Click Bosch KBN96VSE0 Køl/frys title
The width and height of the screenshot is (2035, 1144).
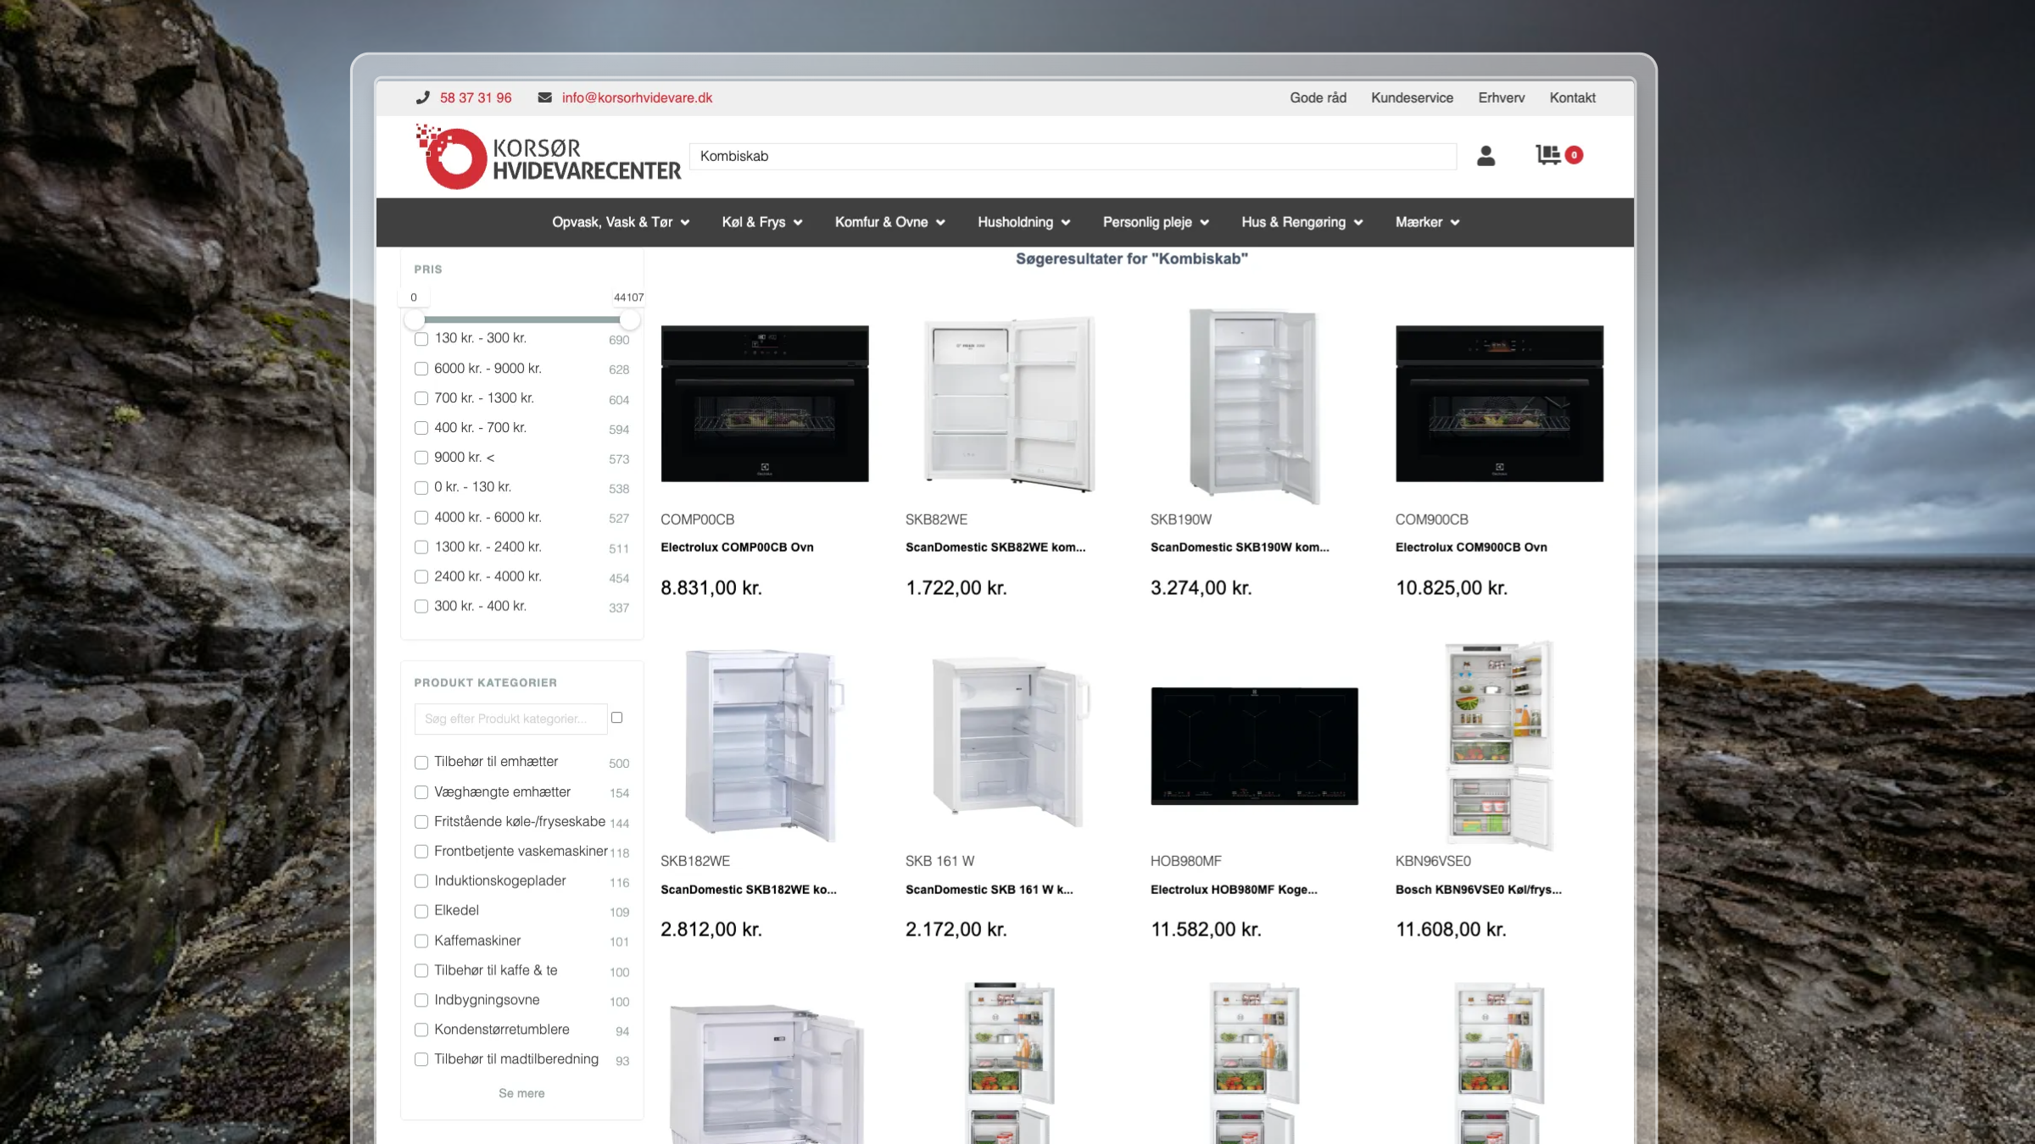tap(1478, 890)
